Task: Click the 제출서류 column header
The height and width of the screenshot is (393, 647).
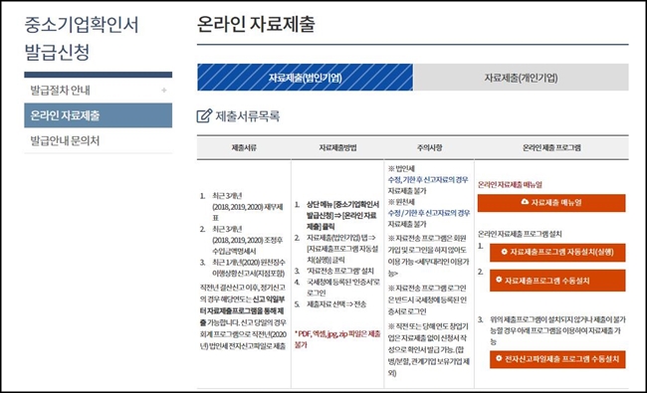Action: point(244,147)
